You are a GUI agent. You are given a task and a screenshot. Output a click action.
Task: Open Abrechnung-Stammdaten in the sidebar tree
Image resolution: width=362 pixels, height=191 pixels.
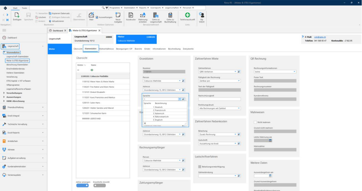click(x=17, y=65)
